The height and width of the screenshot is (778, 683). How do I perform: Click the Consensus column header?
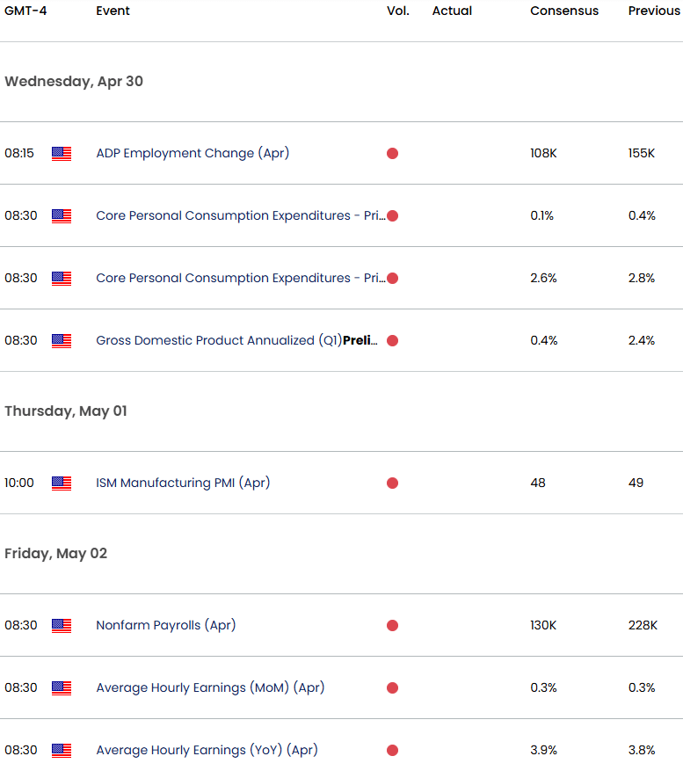(x=564, y=11)
